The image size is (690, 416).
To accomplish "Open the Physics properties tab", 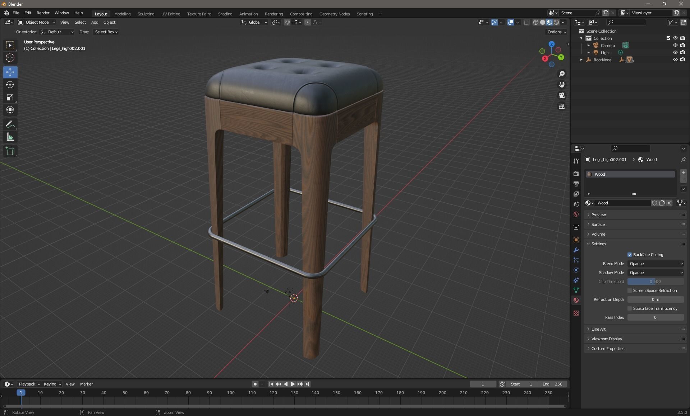I will [x=576, y=270].
